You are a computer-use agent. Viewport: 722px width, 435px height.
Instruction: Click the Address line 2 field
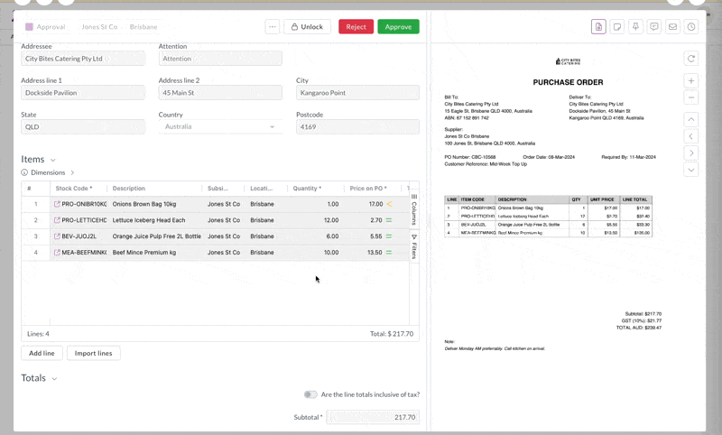pos(220,93)
